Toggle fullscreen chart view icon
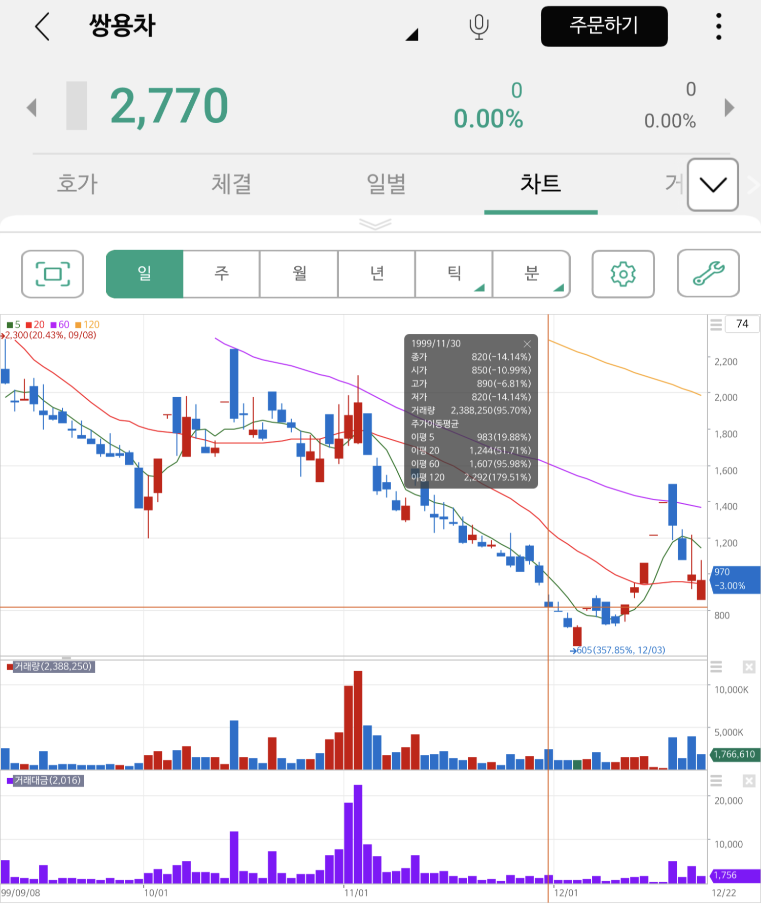Viewport: 761px width, 904px height. 52,274
